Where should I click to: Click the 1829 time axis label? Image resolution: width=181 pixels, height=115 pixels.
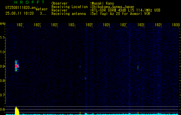tap(158, 25)
